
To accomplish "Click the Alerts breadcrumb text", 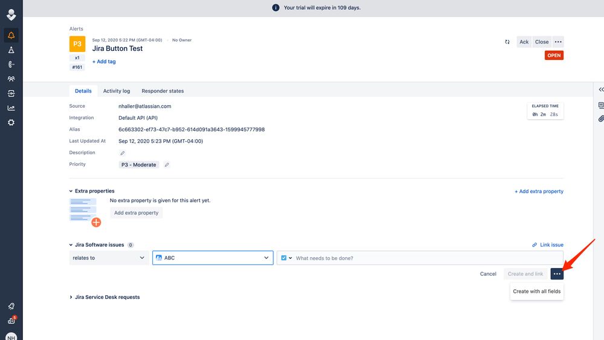I will (x=76, y=29).
